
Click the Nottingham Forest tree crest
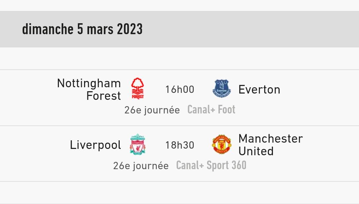138,89
